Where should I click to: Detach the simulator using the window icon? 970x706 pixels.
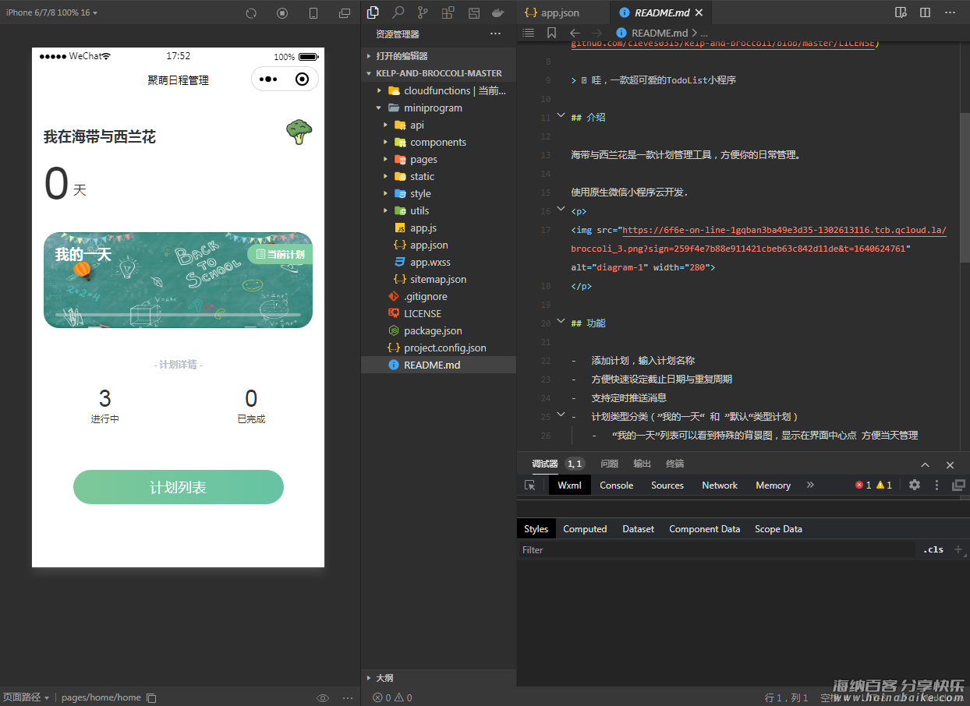click(345, 13)
